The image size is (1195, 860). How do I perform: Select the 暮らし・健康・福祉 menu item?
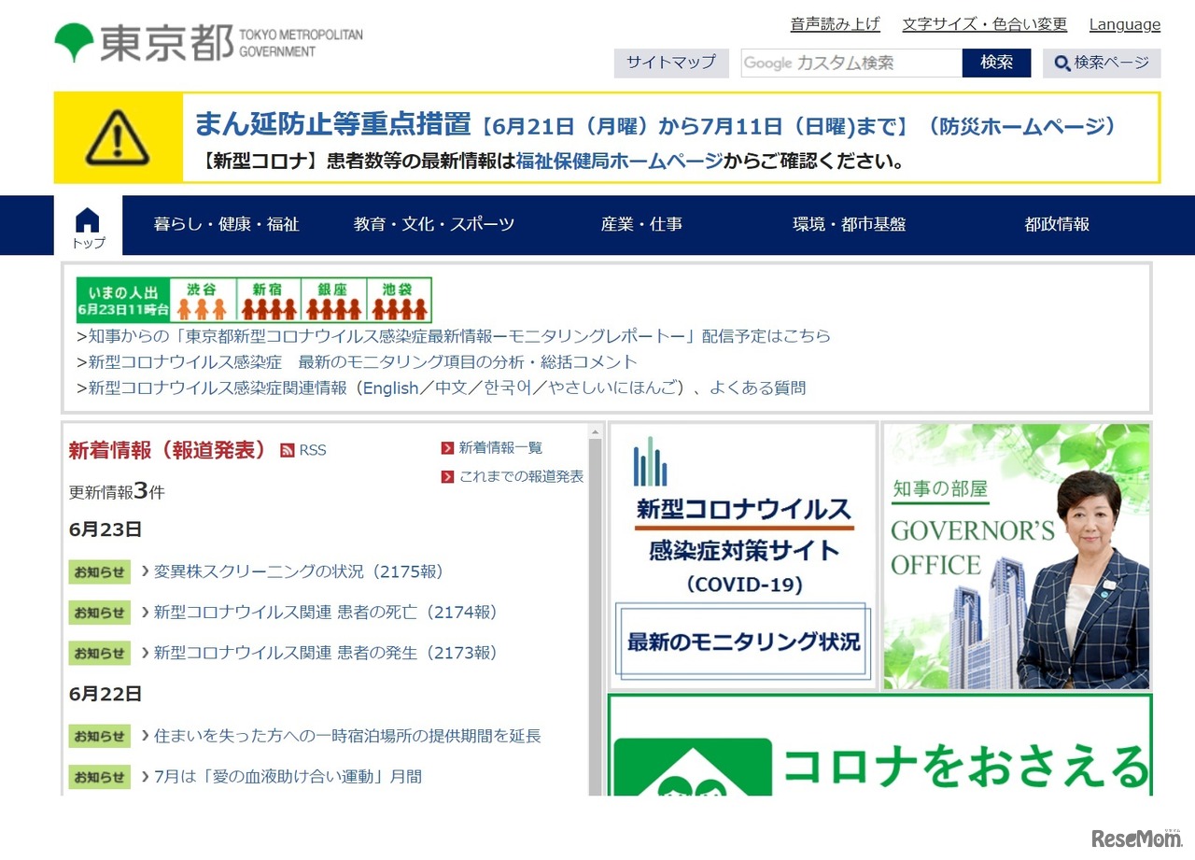pos(226,224)
